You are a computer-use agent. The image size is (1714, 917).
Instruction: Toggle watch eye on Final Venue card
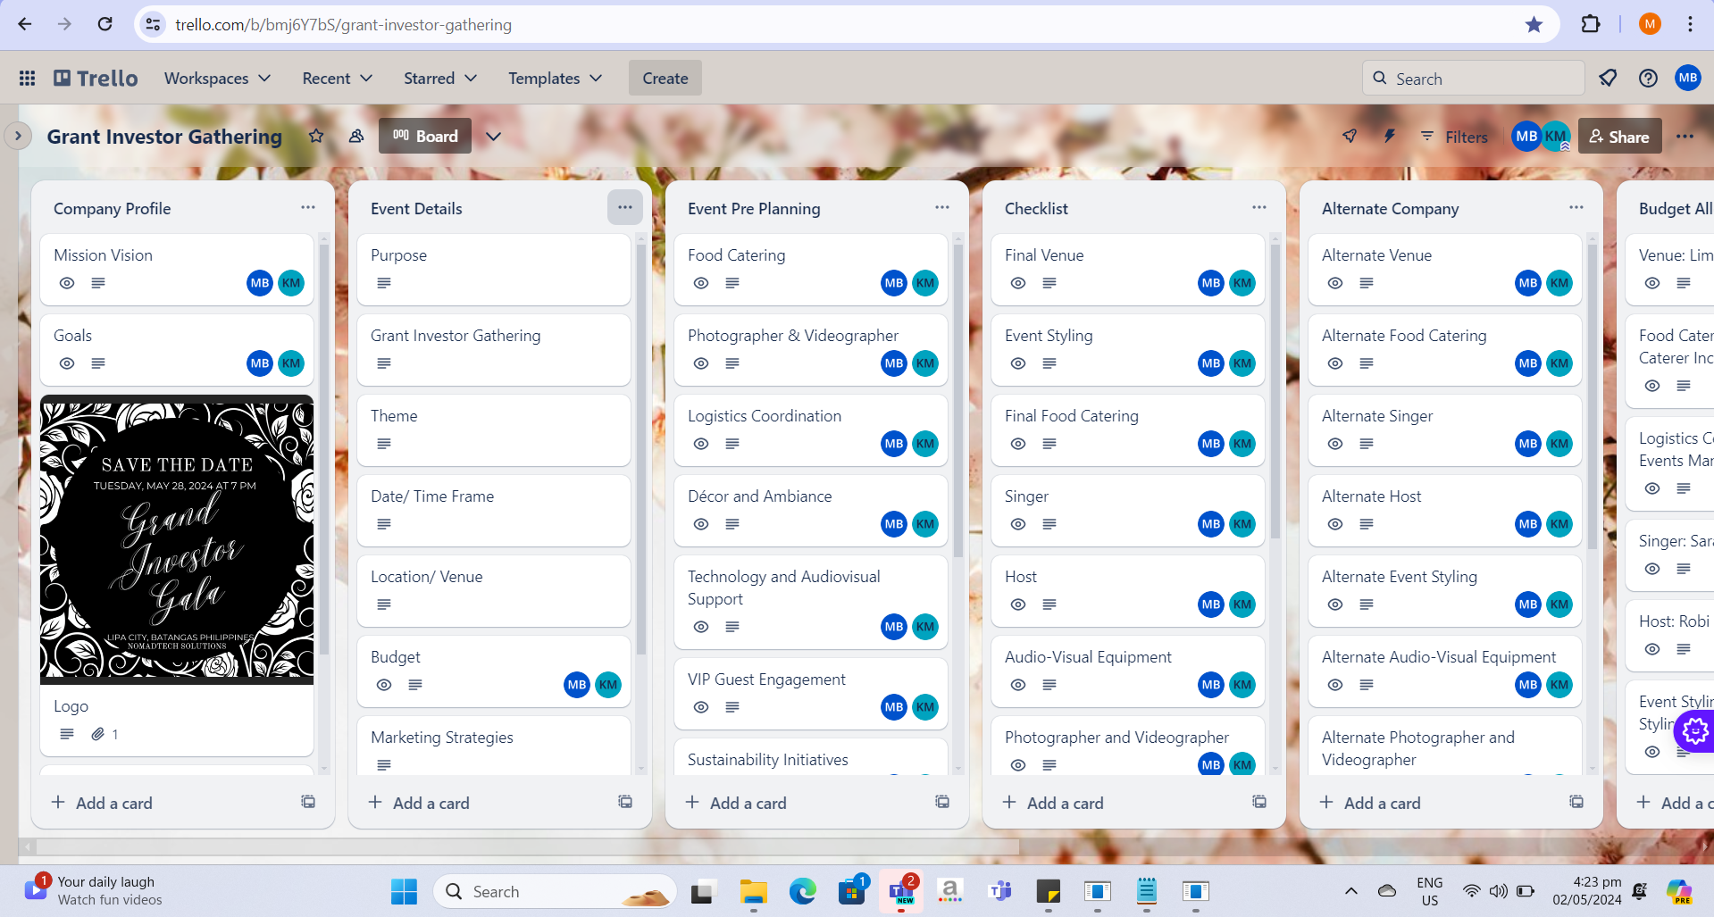coord(1018,283)
